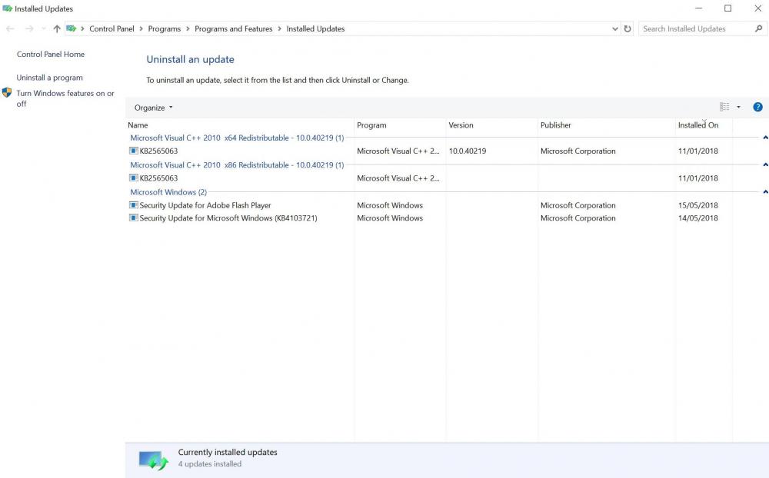769x478 pixels.
Task: Click the Forward navigation arrow
Action: click(29, 29)
